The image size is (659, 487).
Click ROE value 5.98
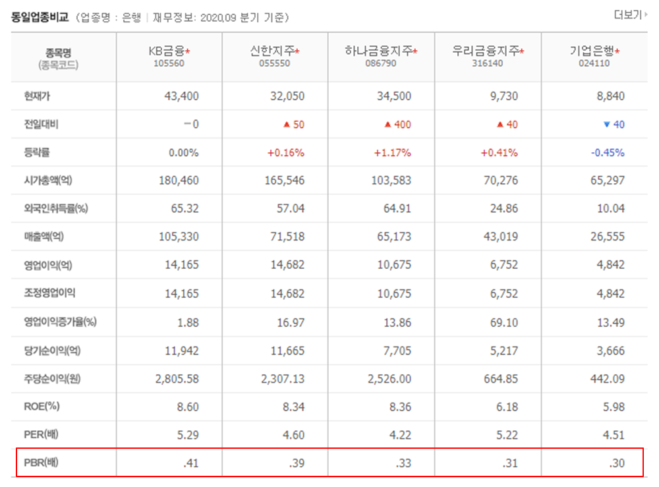[x=614, y=407]
